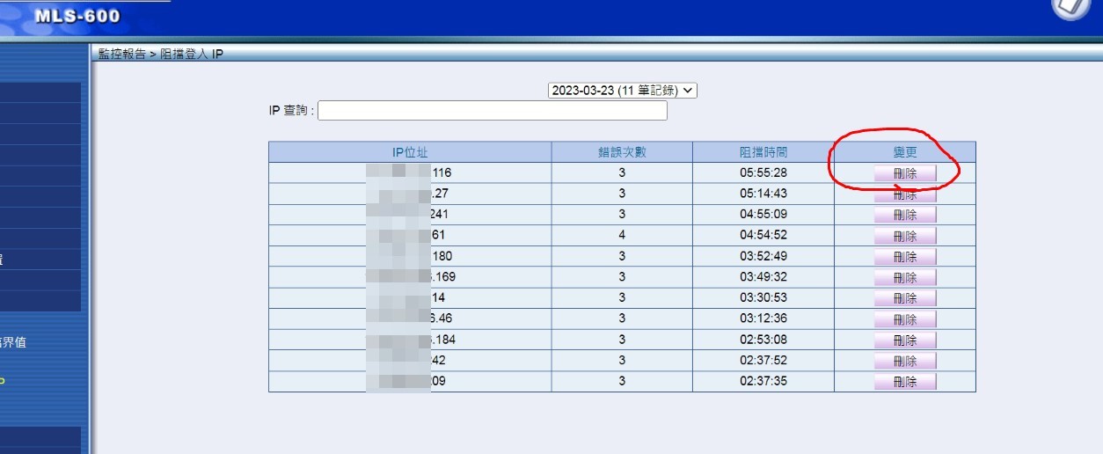The image size is (1103, 454).
Task: Click 刪除 for the IP ending in 116
Action: click(x=904, y=173)
